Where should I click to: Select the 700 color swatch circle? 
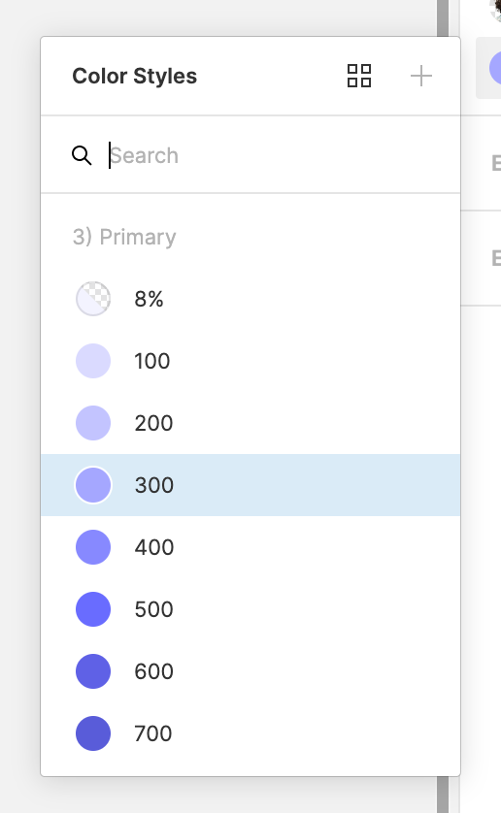tap(93, 733)
